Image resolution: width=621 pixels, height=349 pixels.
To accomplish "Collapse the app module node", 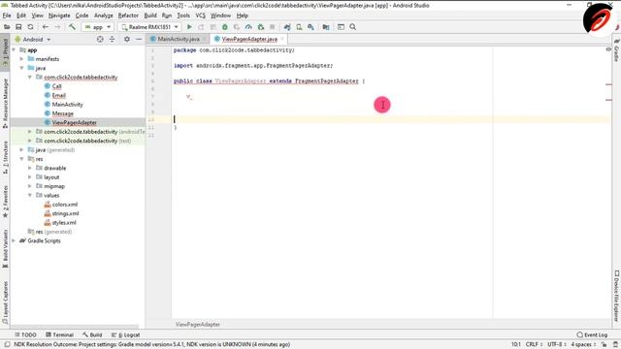I will (15, 49).
